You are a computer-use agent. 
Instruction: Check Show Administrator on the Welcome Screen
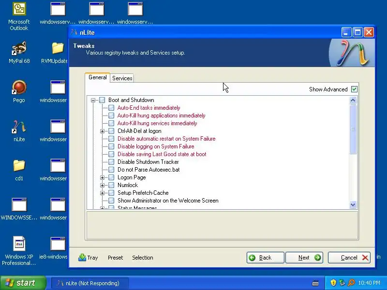[x=111, y=201]
